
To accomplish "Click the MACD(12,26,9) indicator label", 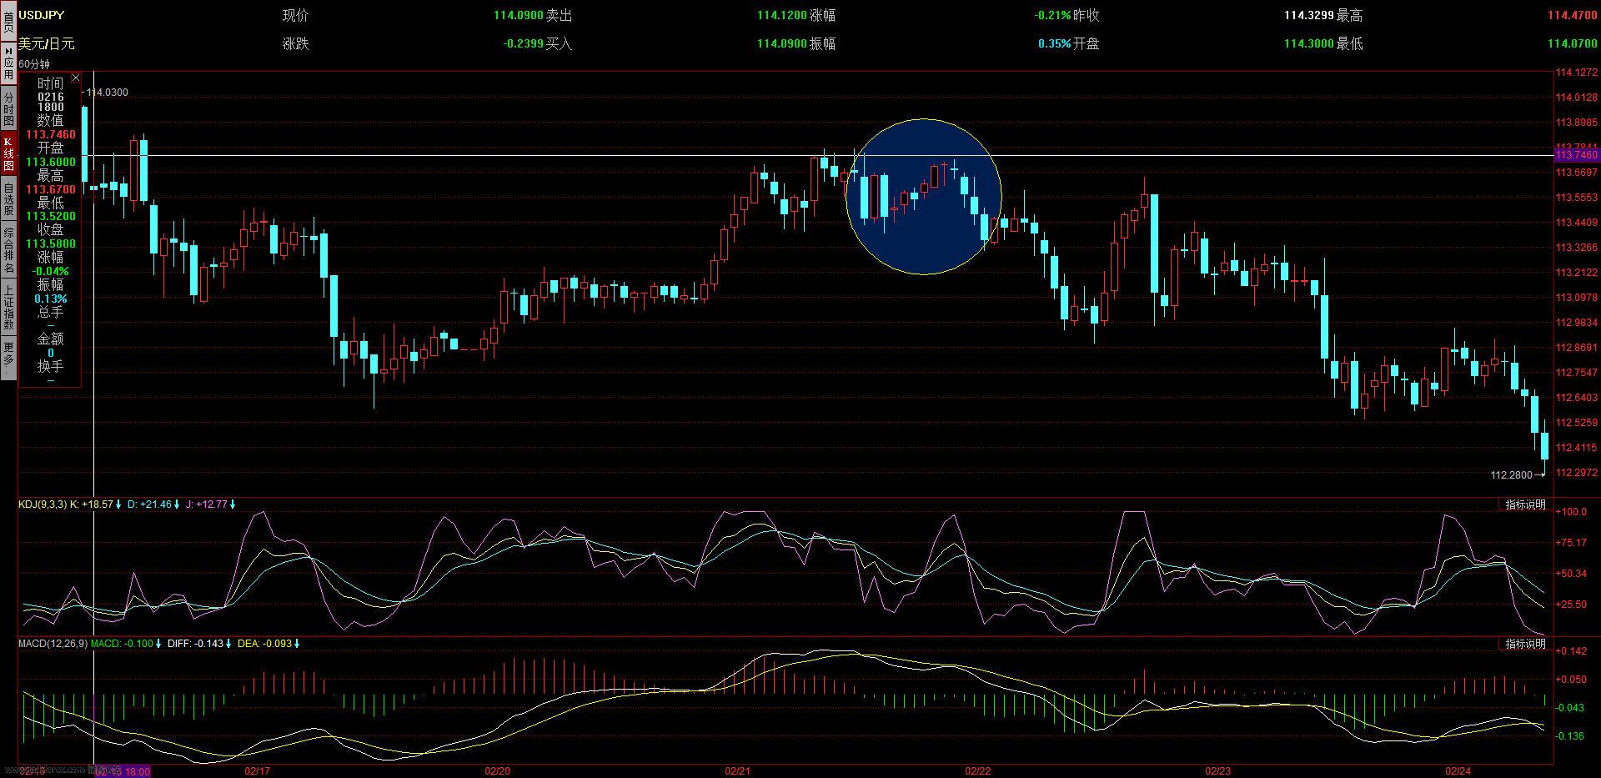I will (x=53, y=644).
